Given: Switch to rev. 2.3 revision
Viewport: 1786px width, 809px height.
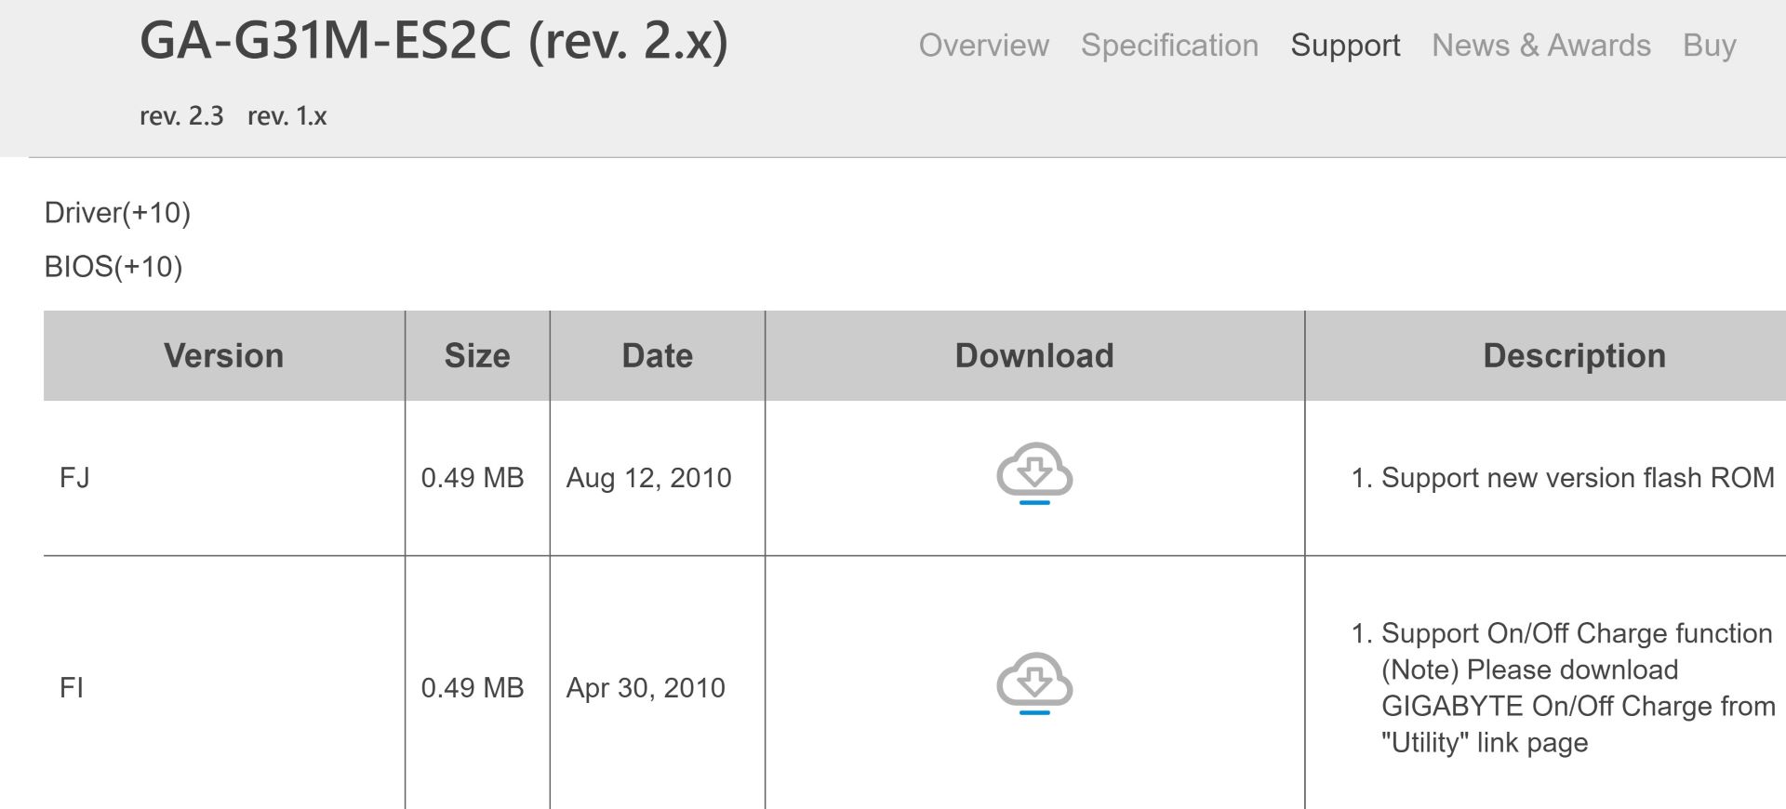Looking at the screenshot, I should tap(181, 116).
